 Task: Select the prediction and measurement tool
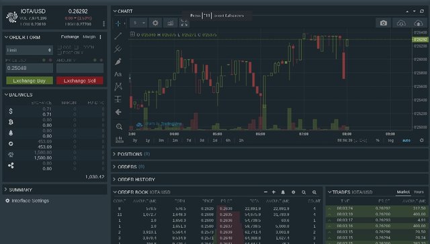(118, 99)
